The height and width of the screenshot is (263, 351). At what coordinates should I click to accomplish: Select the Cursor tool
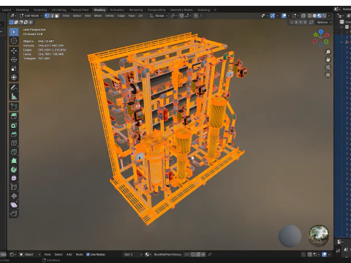click(x=14, y=41)
